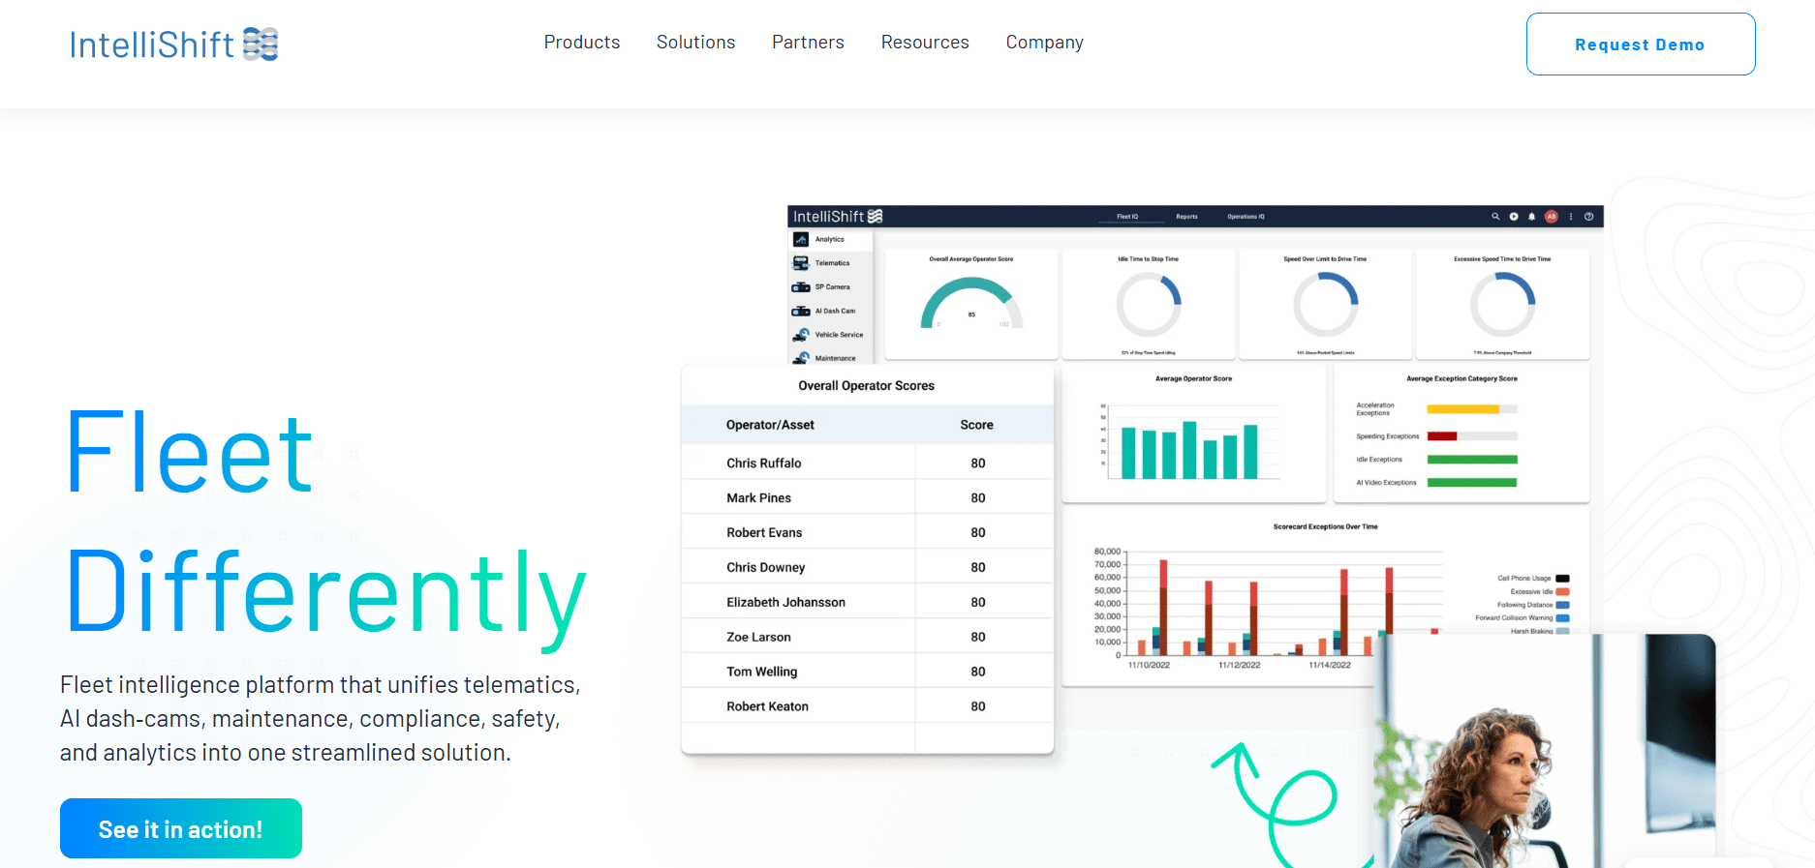Click the Score column header
Screen dimensions: 1815x868
977,425
